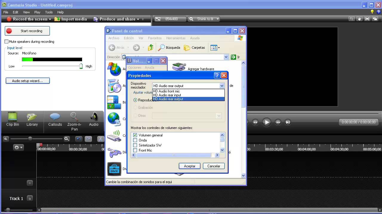Choose HD Audio rear output option
This screenshot has width=382, height=214.
coord(188,99)
